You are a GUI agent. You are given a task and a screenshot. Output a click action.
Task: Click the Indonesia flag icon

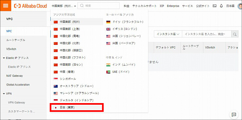56,100
